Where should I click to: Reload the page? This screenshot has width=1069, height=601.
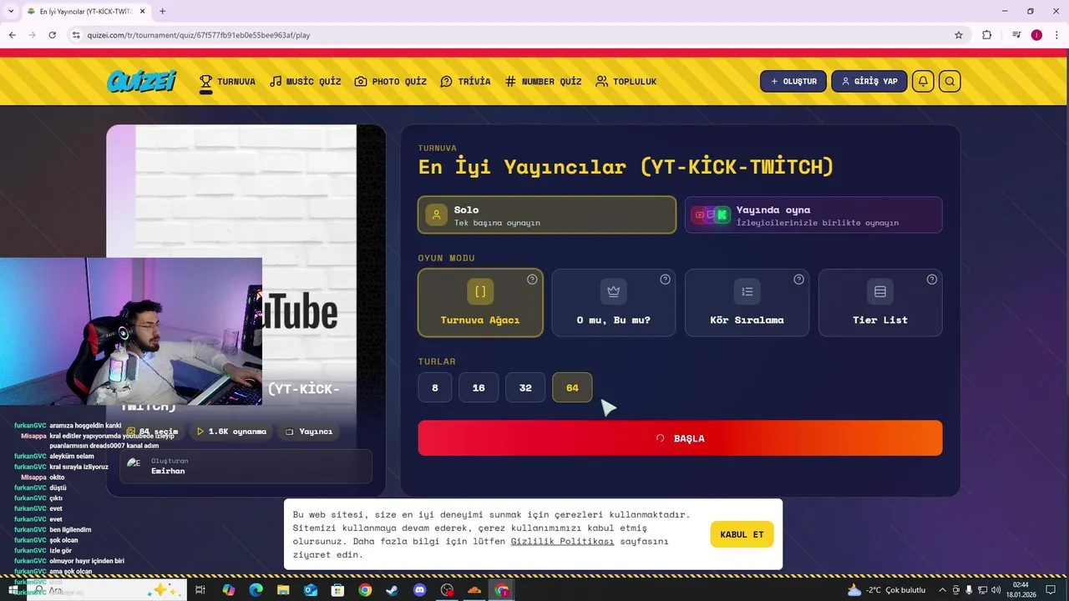click(52, 35)
